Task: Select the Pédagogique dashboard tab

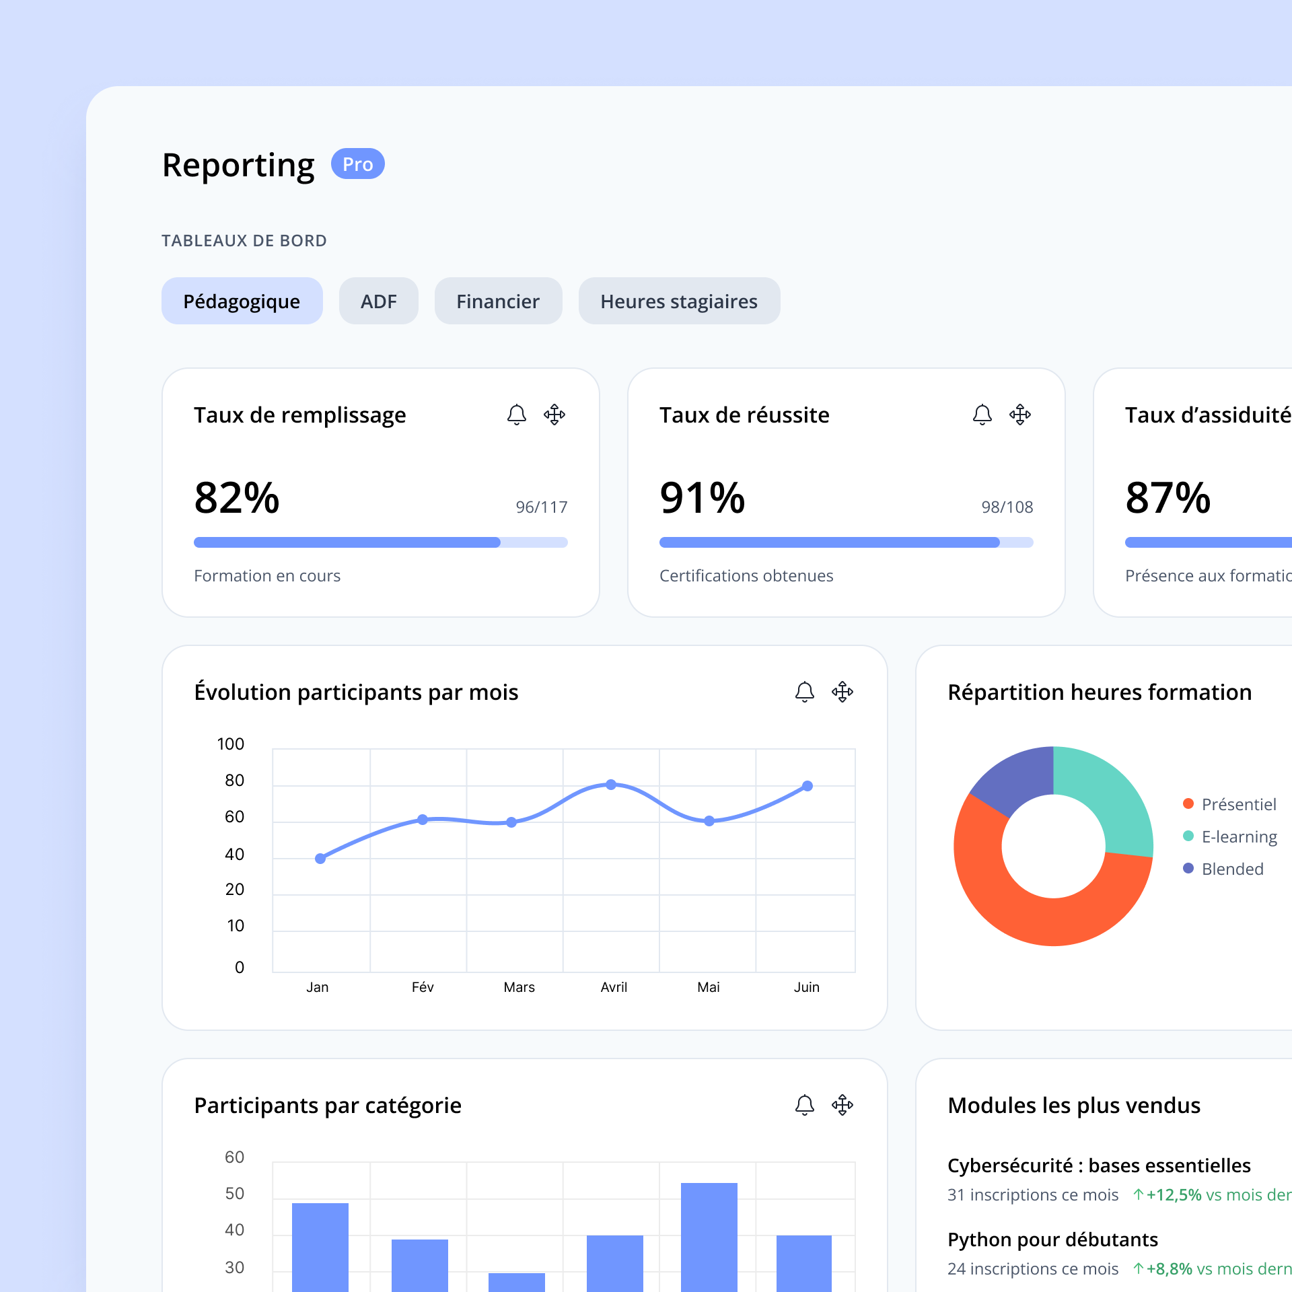Action: tap(242, 301)
